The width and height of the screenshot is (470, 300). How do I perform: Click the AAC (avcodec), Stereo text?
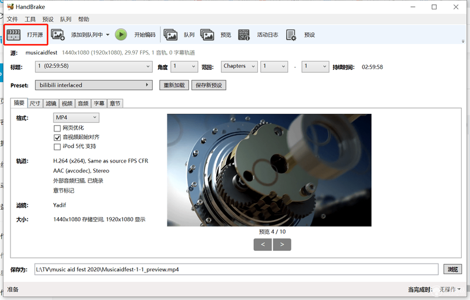81,171
